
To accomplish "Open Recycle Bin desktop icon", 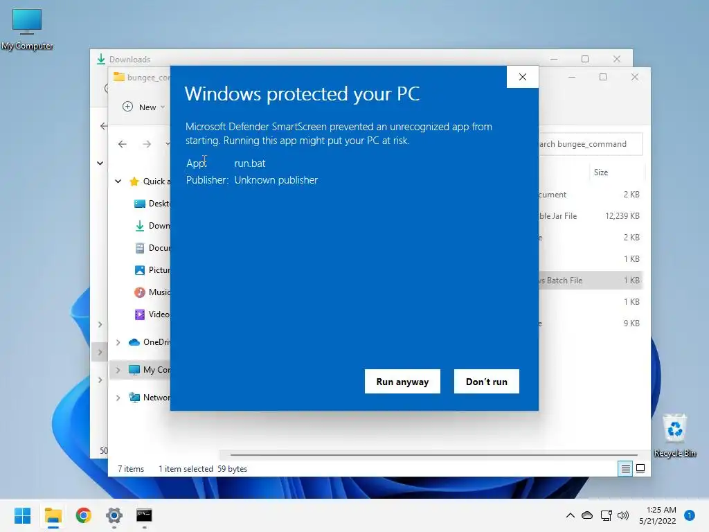I will pos(674,436).
